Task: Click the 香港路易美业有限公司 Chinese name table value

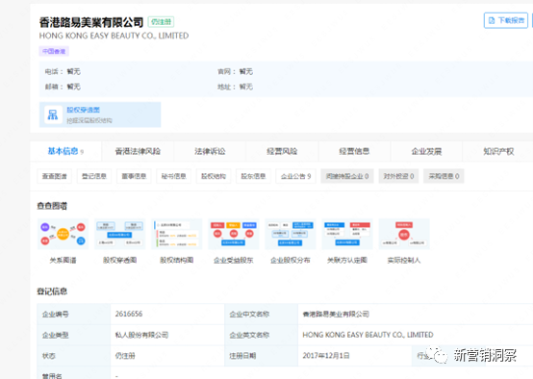Action: tap(336, 315)
